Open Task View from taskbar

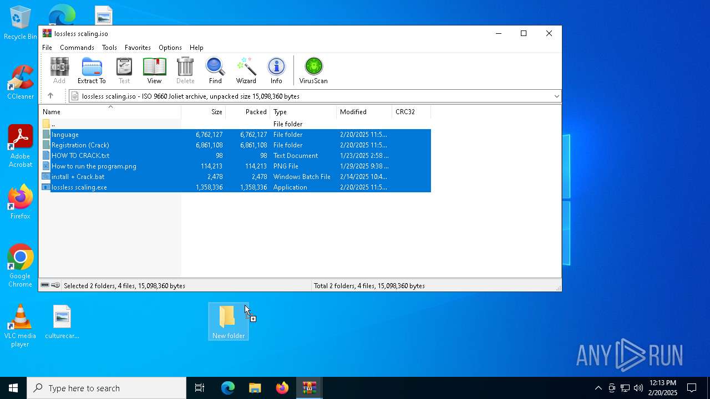(200, 388)
